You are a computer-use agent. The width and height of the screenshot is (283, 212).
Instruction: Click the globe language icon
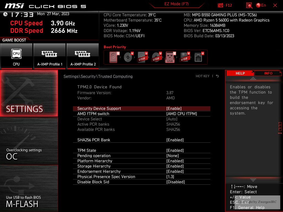click(x=259, y=5)
